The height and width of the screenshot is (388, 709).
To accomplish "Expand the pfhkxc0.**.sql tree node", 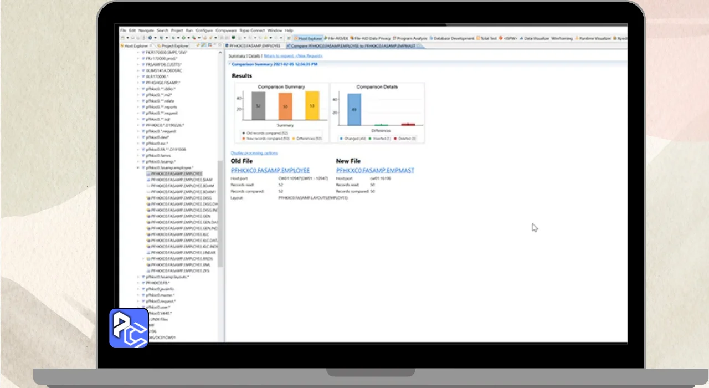I will point(138,119).
